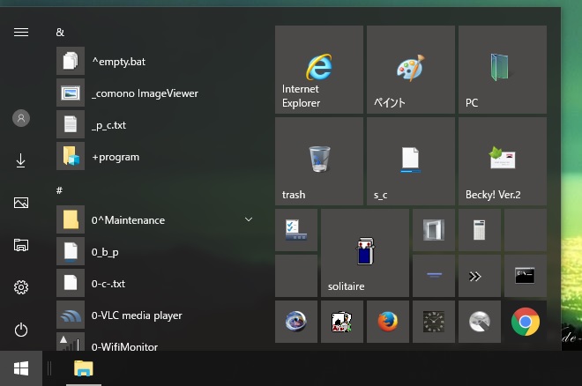582x386 pixels.
Task: Open the silver window frame tile
Action: [x=434, y=230]
